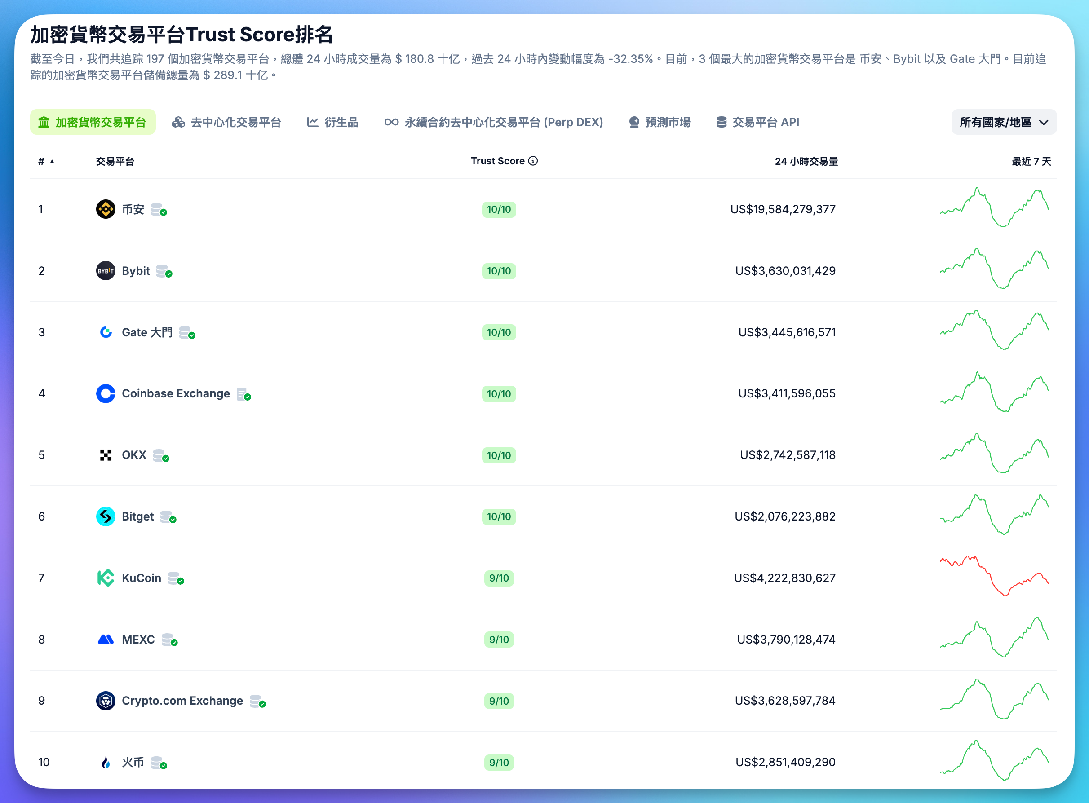The width and height of the screenshot is (1089, 803).
Task: Click the Binance (币安) logo icon
Action: (106, 209)
